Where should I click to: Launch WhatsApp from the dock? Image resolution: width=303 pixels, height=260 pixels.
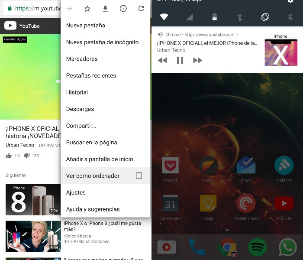click(288, 247)
